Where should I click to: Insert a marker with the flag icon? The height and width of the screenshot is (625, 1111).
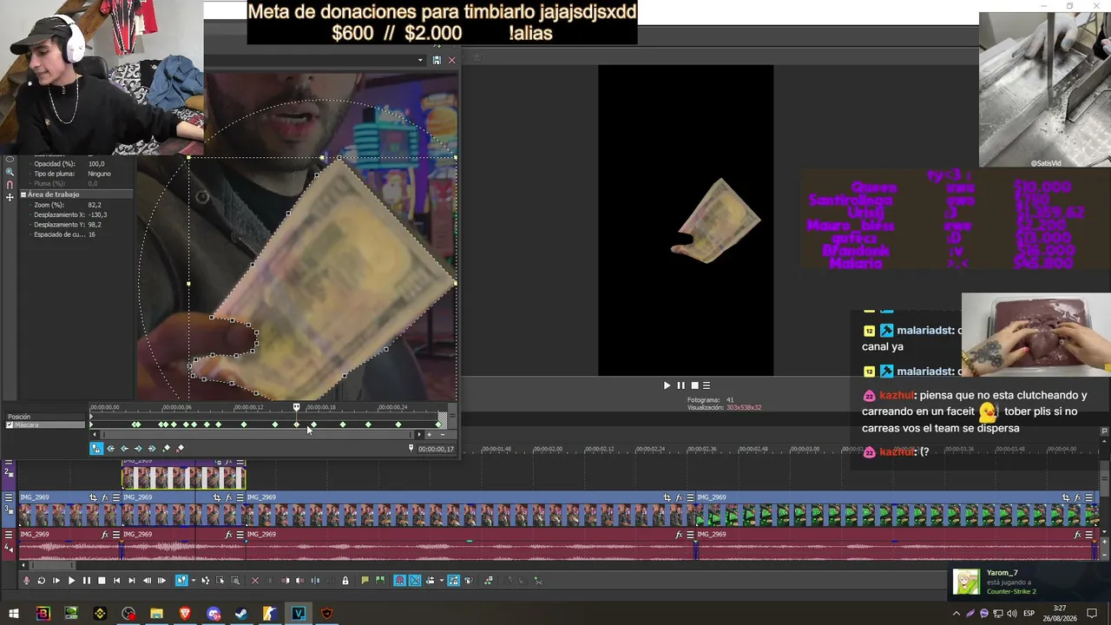click(x=365, y=581)
